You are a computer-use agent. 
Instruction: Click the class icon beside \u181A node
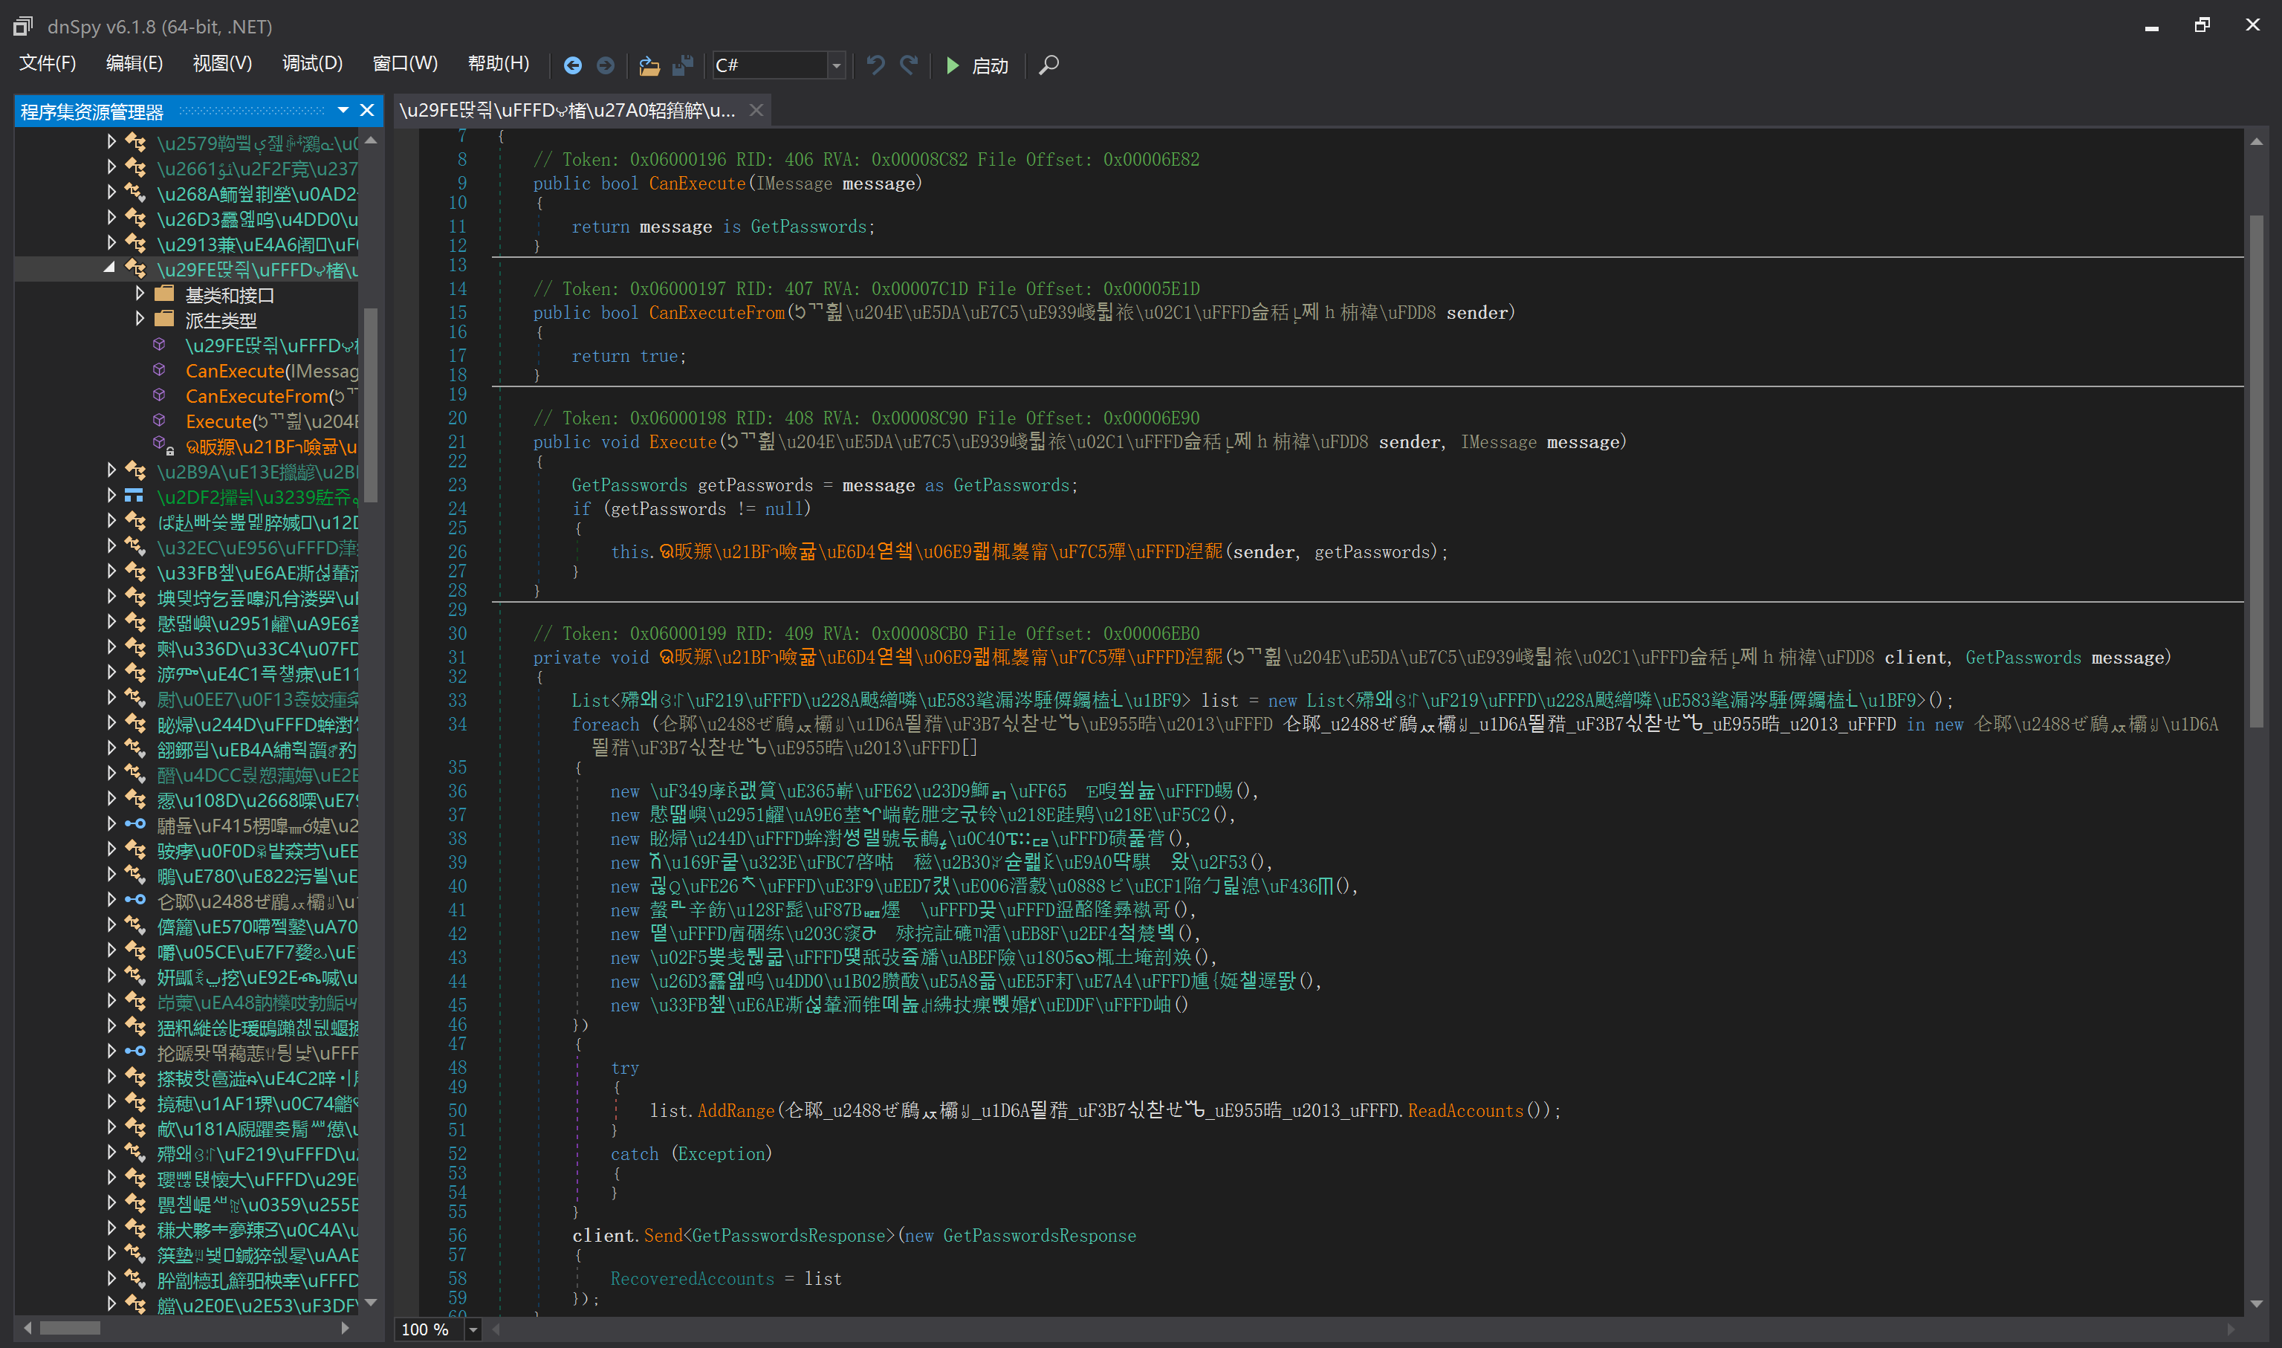[x=135, y=1128]
